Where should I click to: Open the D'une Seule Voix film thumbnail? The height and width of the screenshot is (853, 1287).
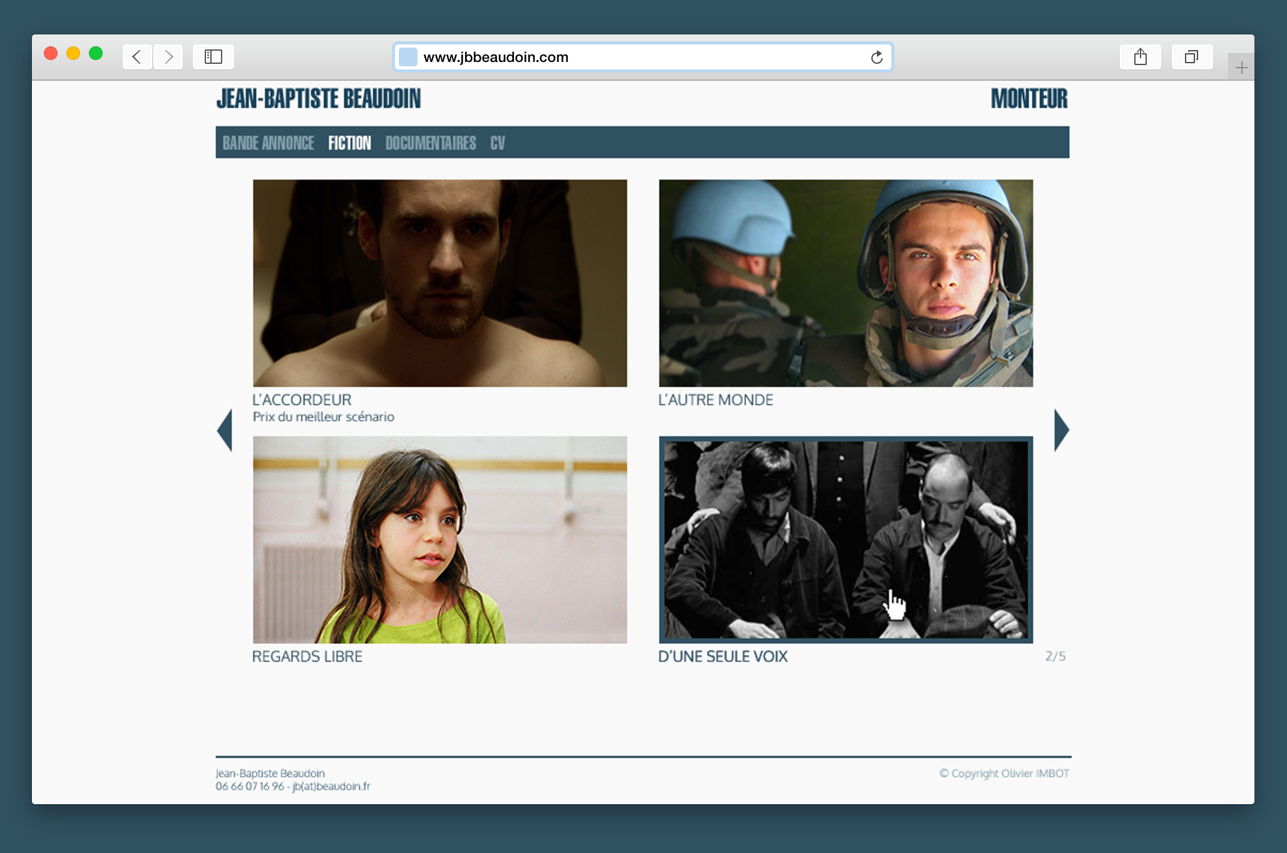pyautogui.click(x=846, y=539)
